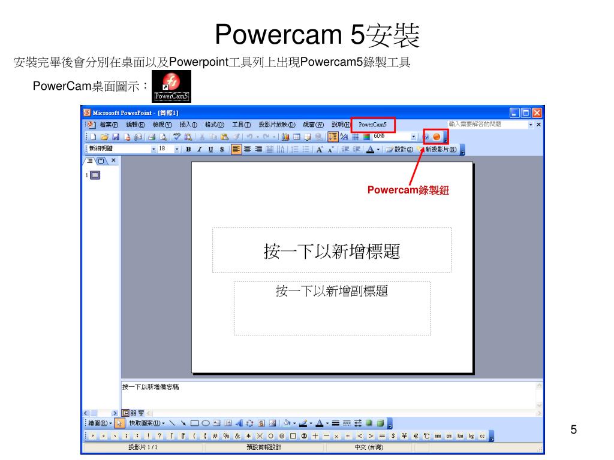
Task: Click the Paste clipboard icon
Action: [x=224, y=137]
